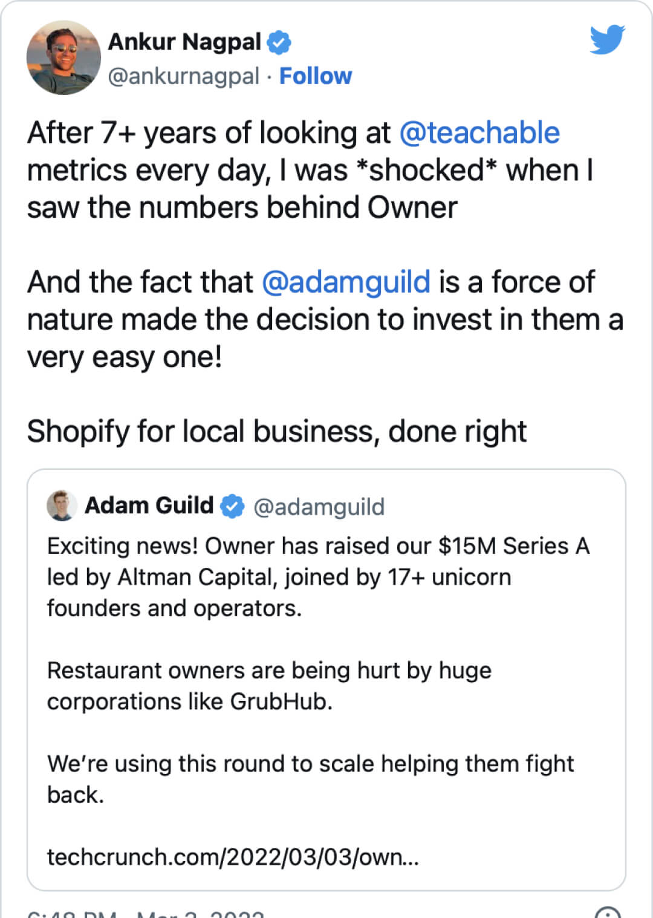The image size is (653, 918).
Task: Open Adam Guild's small avatar in quoted tweet
Action: [62, 506]
